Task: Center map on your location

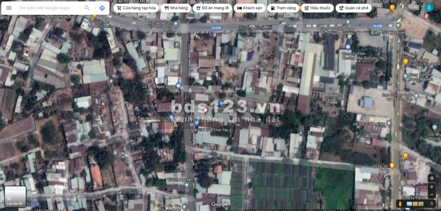Action: point(432,178)
